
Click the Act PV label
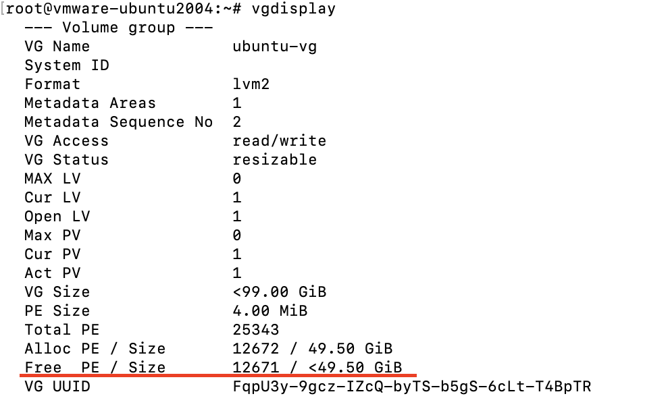coord(53,273)
